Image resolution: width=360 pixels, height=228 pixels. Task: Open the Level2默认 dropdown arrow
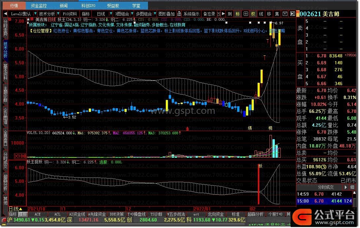(35, 14)
